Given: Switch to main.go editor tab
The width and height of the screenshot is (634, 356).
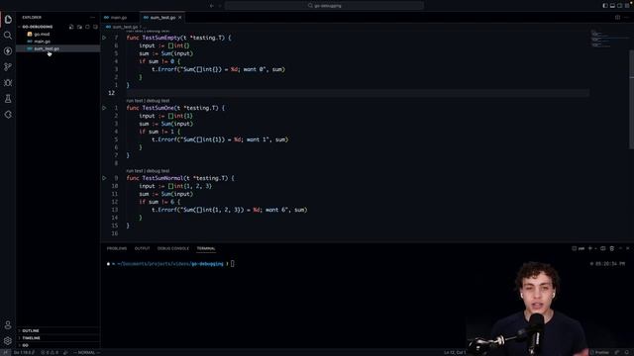Looking at the screenshot, I should pos(120,18).
